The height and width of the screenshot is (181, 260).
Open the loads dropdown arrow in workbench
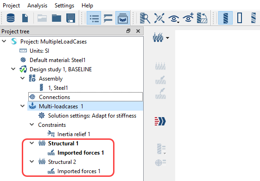coord(168,38)
